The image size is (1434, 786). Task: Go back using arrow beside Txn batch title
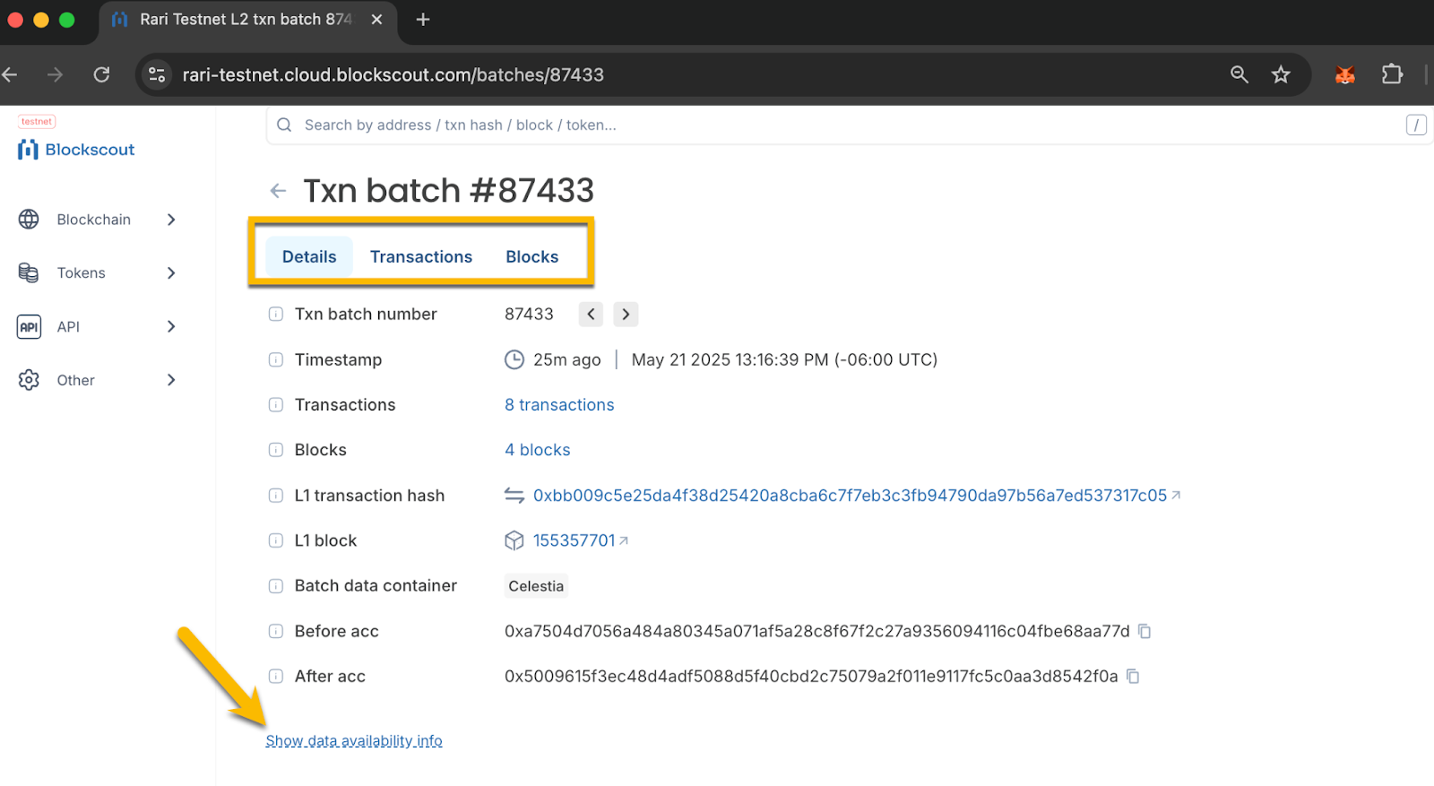(279, 191)
